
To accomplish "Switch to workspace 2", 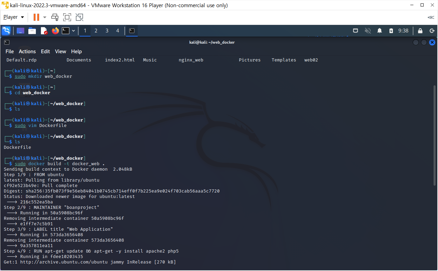I will pyautogui.click(x=96, y=31).
